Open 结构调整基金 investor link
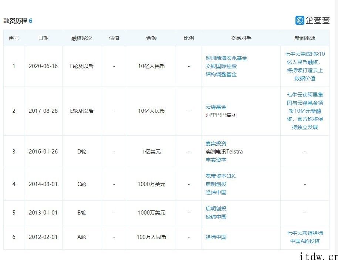338x260 pixels. click(x=221, y=74)
